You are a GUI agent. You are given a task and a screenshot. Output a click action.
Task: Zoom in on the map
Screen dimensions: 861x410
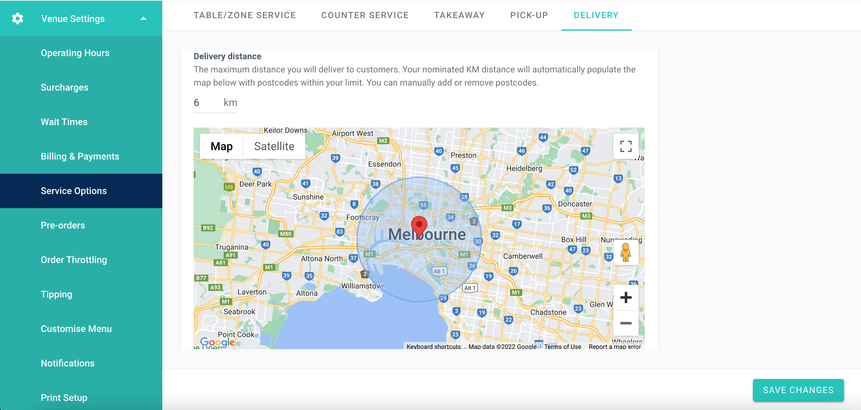(x=625, y=297)
